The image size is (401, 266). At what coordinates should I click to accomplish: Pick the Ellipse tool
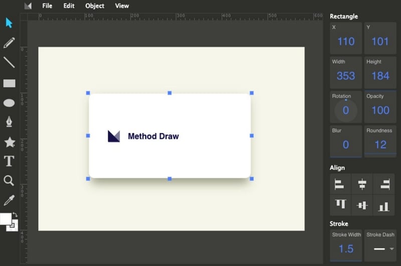[x=9, y=103]
